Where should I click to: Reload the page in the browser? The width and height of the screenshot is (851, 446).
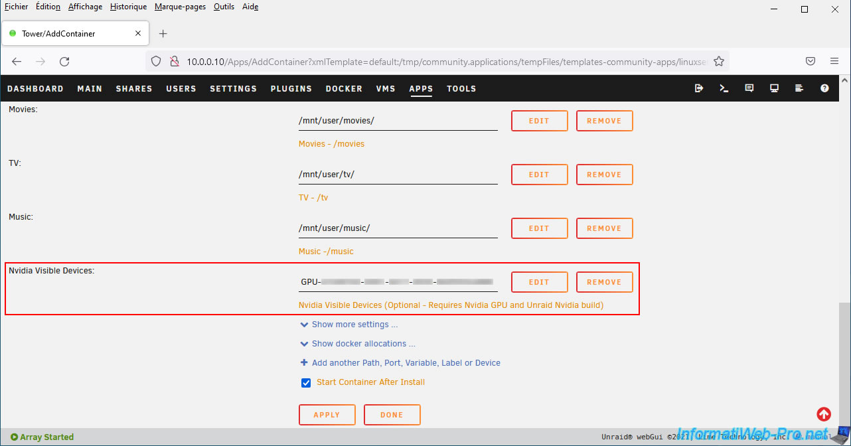[x=64, y=61]
